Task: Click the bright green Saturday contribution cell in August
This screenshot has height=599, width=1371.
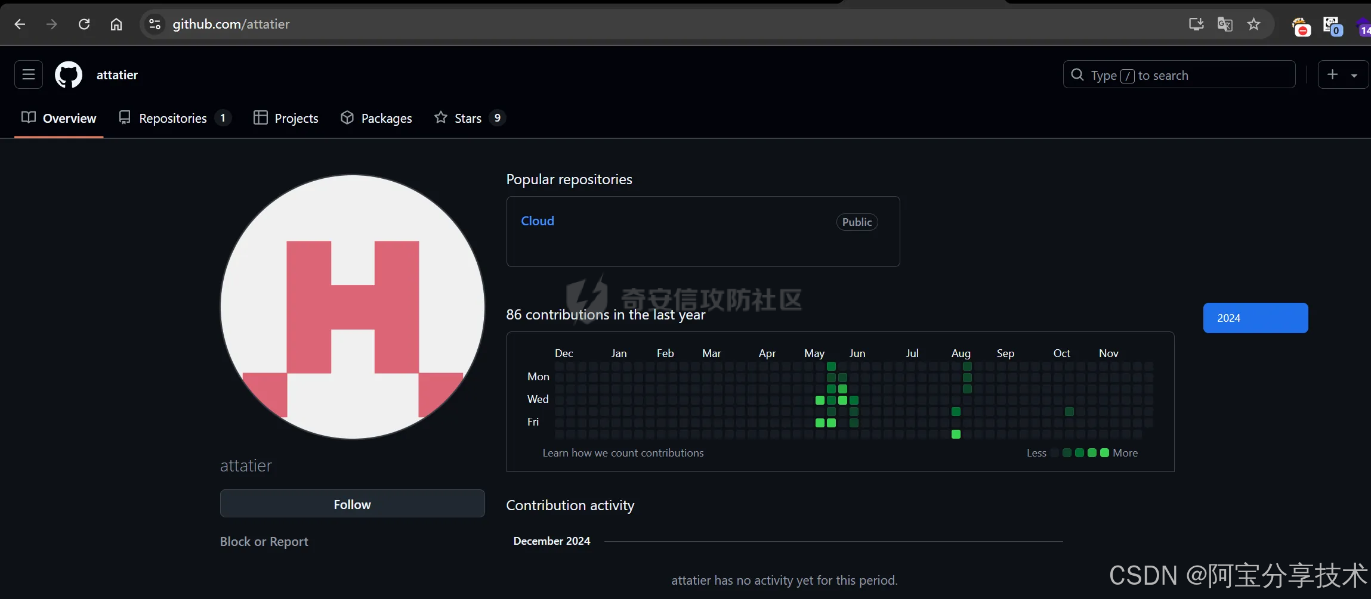Action: (x=956, y=434)
